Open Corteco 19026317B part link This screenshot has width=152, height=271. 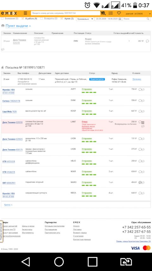(11, 101)
